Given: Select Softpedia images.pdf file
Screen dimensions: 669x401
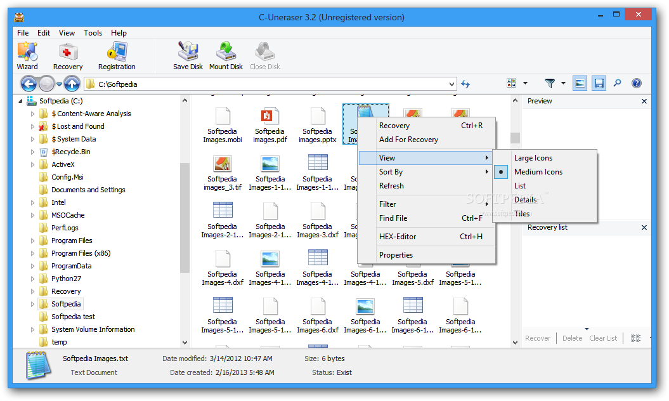Looking at the screenshot, I should click(x=270, y=125).
